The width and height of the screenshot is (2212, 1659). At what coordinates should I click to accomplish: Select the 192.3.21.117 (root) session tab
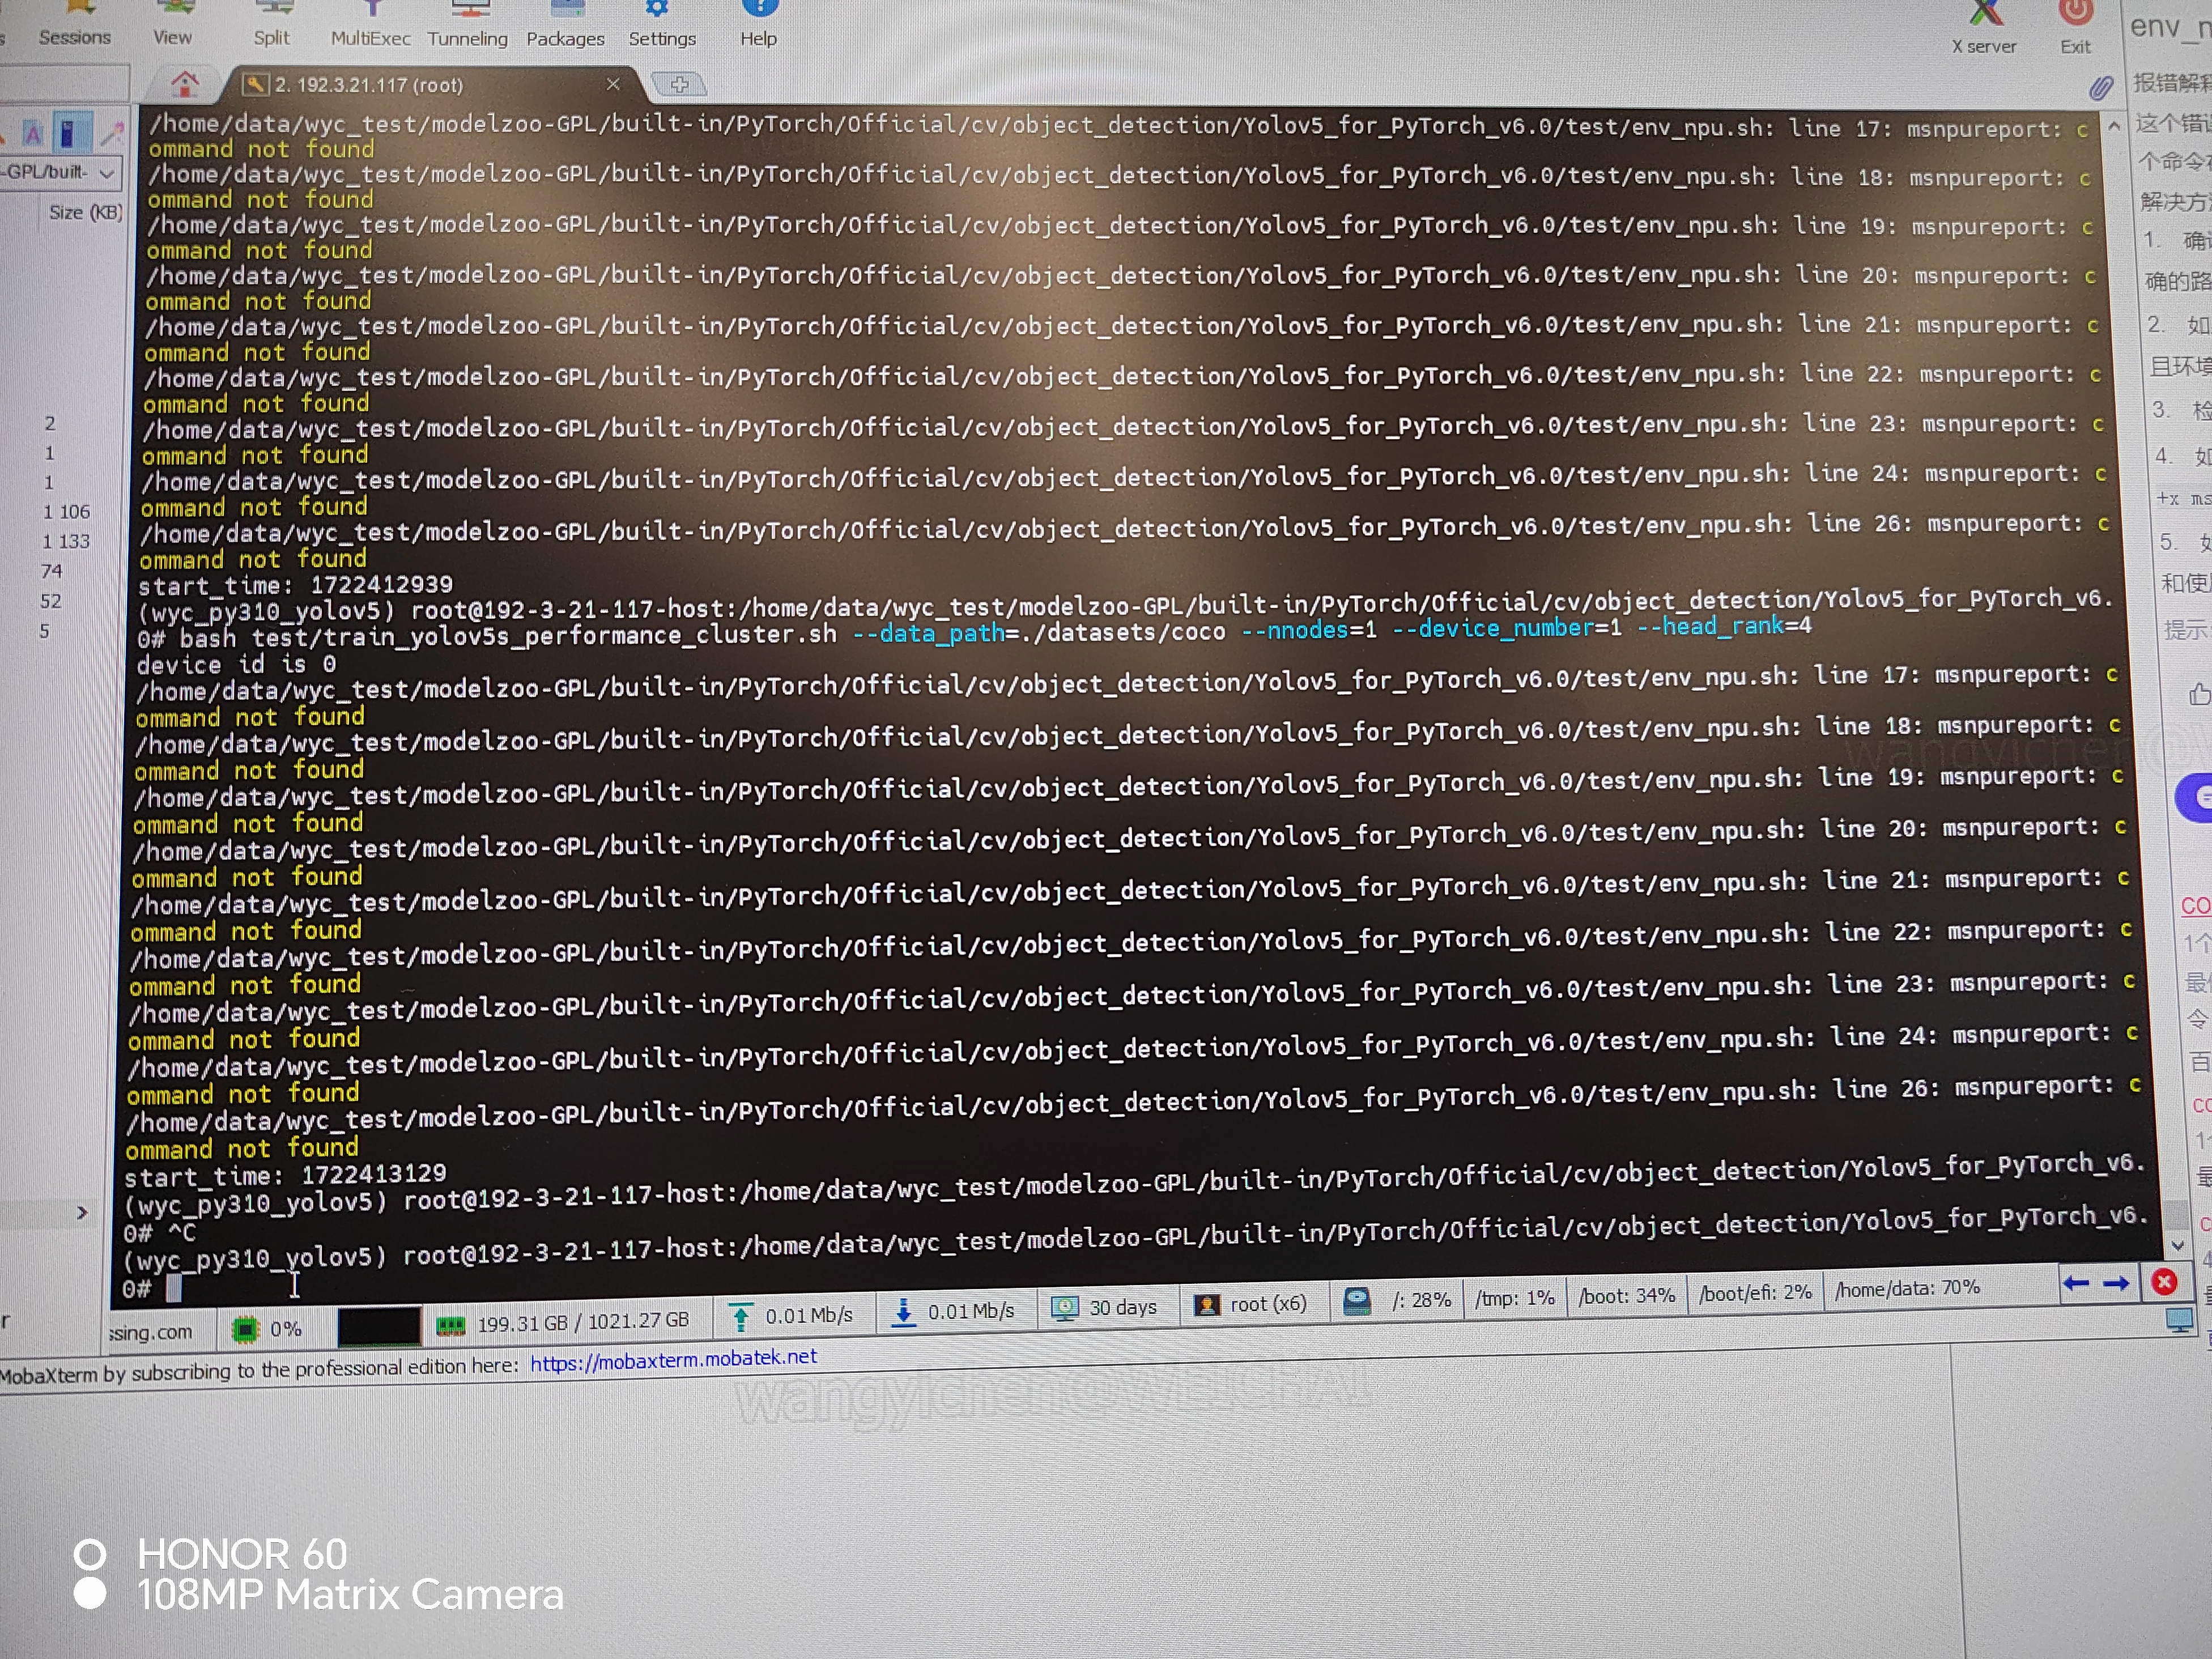click(x=368, y=85)
